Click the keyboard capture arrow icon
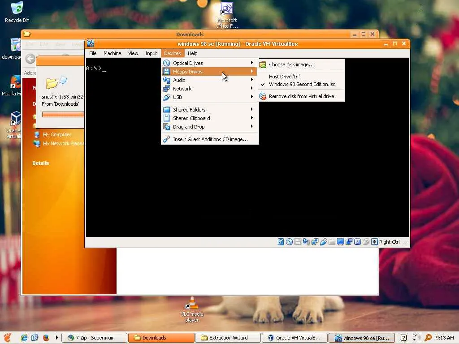Viewport: 459px width, 344px height. tap(374, 241)
